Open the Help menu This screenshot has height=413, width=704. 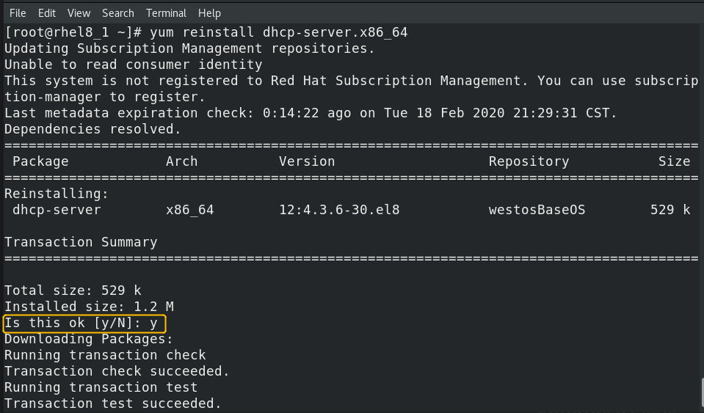coord(209,13)
